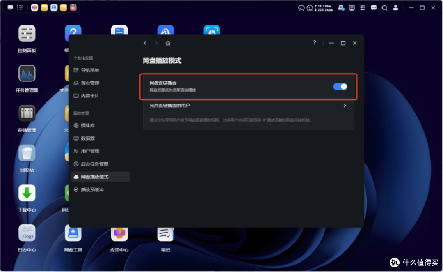Go forward with the right arrow

point(156,43)
